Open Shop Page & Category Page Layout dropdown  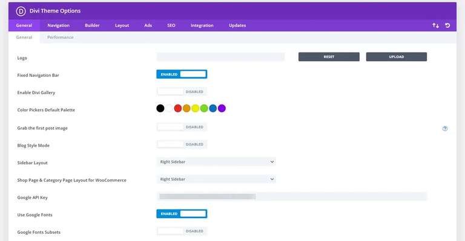(x=216, y=179)
